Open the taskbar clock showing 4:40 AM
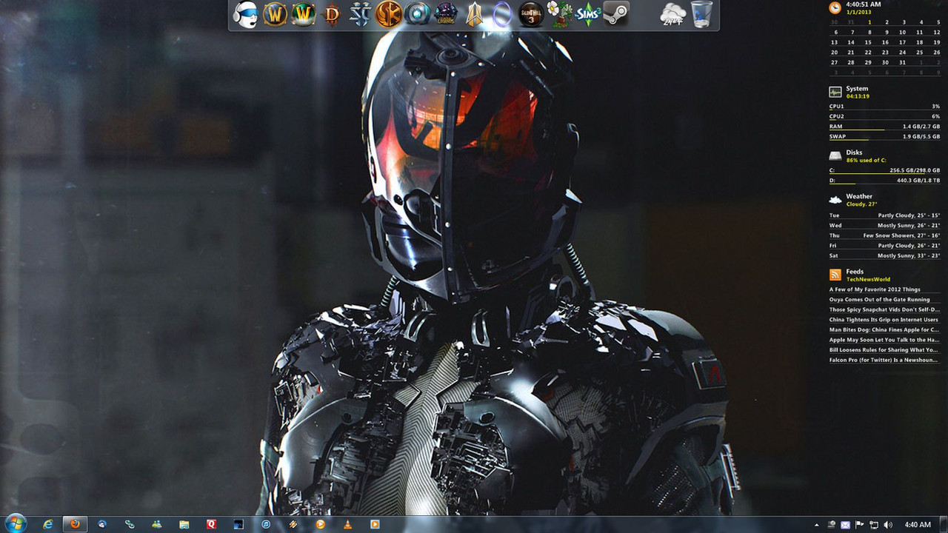948x533 pixels. click(918, 525)
